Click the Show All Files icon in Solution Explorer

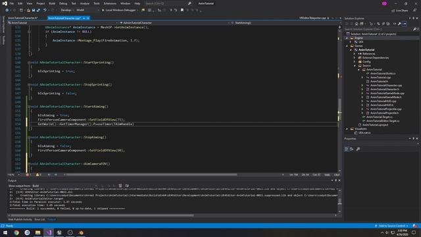388,24
